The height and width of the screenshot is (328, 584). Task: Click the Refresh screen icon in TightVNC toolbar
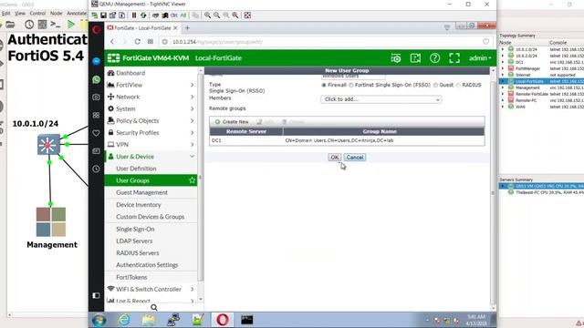143,15
